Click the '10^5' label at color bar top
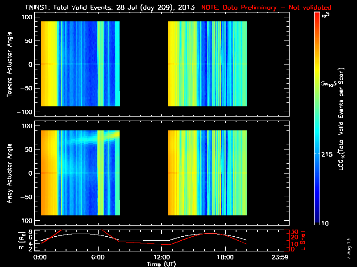Viewport: 357px width, 267px height. tap(326, 15)
